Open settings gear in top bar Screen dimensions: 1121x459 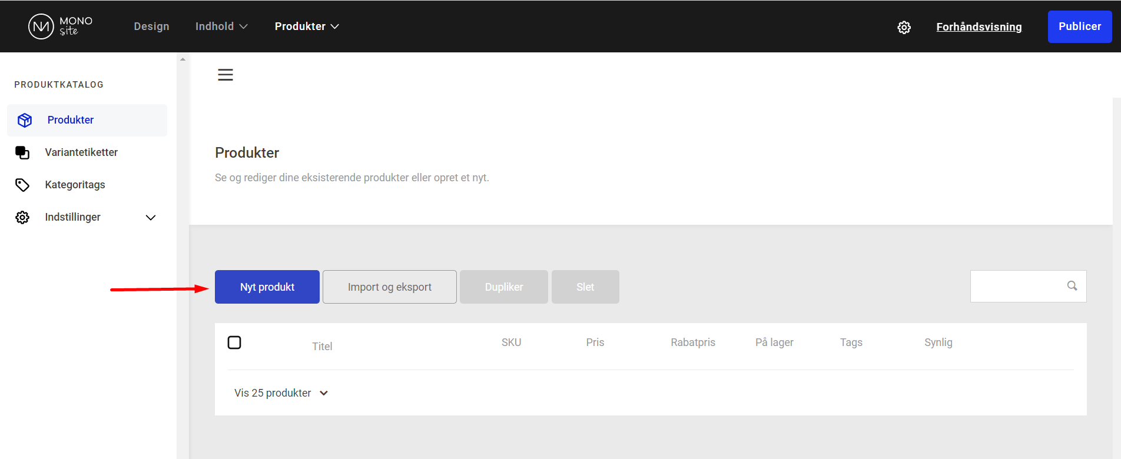pos(904,27)
